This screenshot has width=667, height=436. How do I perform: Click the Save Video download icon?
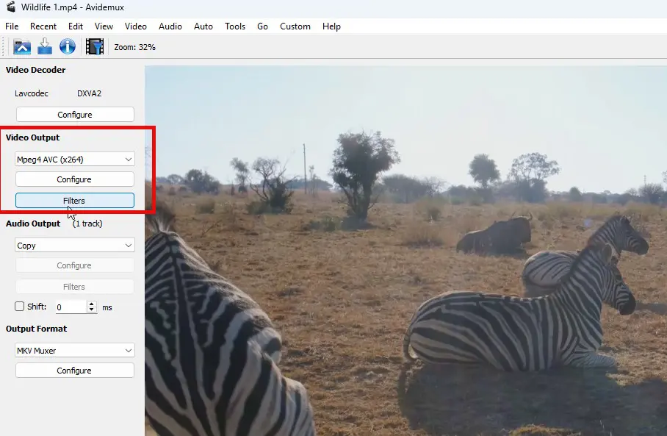tap(45, 47)
